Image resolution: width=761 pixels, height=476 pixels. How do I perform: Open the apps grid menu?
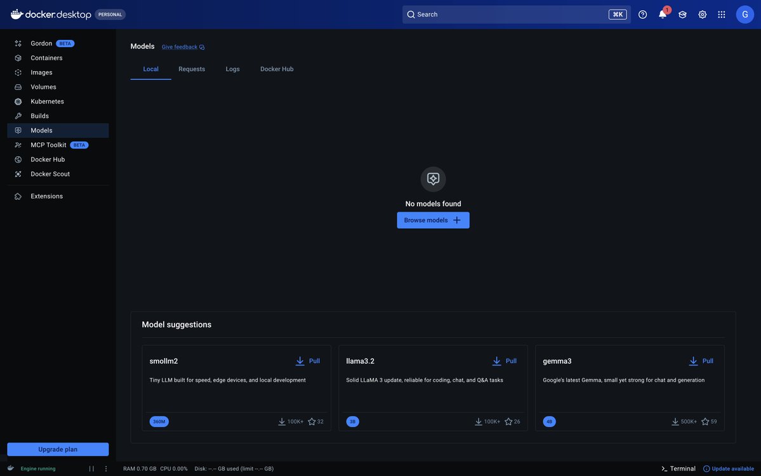[722, 15]
